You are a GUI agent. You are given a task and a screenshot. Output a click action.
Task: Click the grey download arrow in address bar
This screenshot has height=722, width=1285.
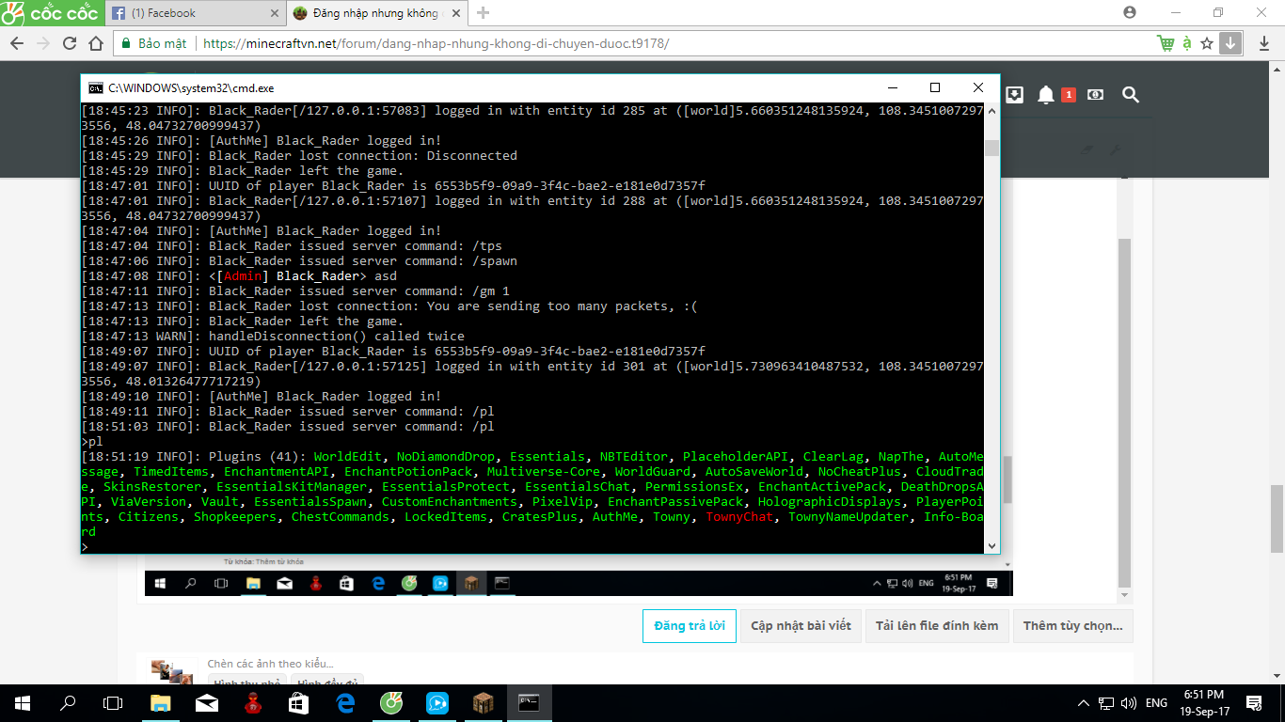(1230, 43)
